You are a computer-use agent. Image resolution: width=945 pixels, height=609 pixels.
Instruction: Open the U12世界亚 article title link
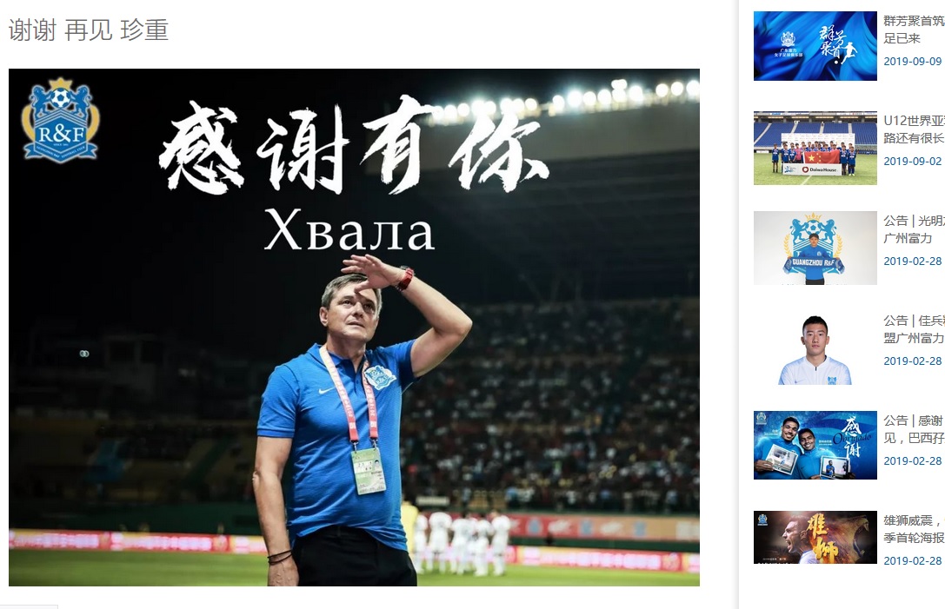[x=914, y=129]
